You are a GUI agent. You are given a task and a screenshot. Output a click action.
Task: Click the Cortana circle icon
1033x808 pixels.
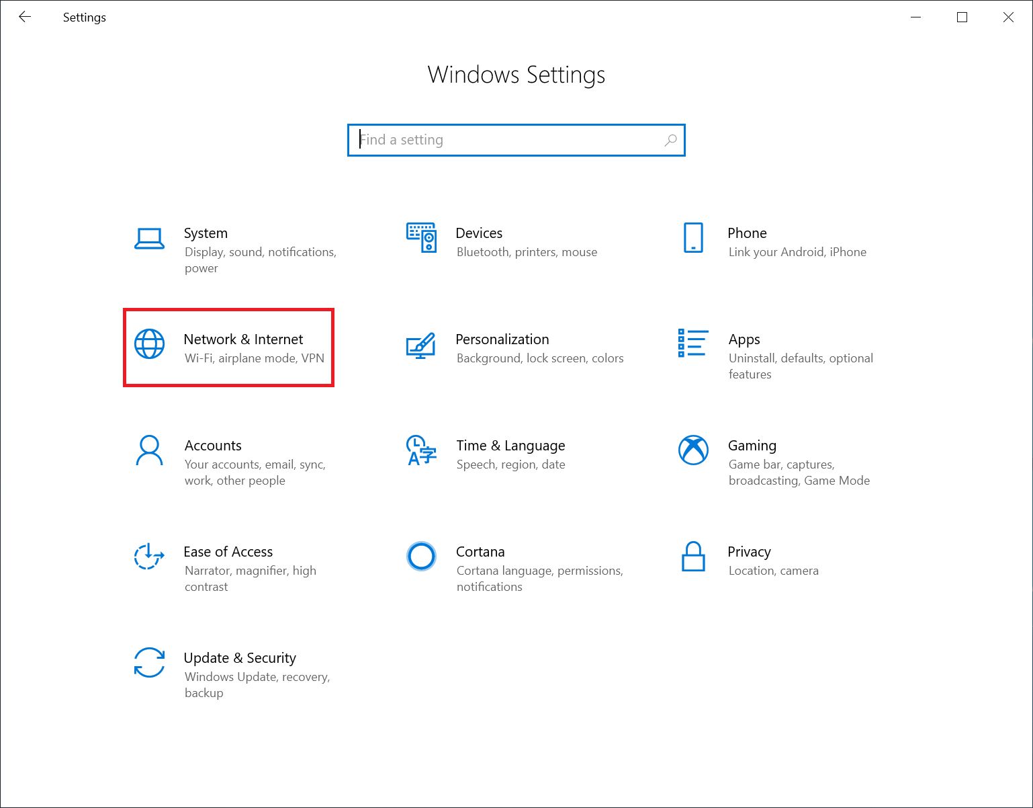421,556
